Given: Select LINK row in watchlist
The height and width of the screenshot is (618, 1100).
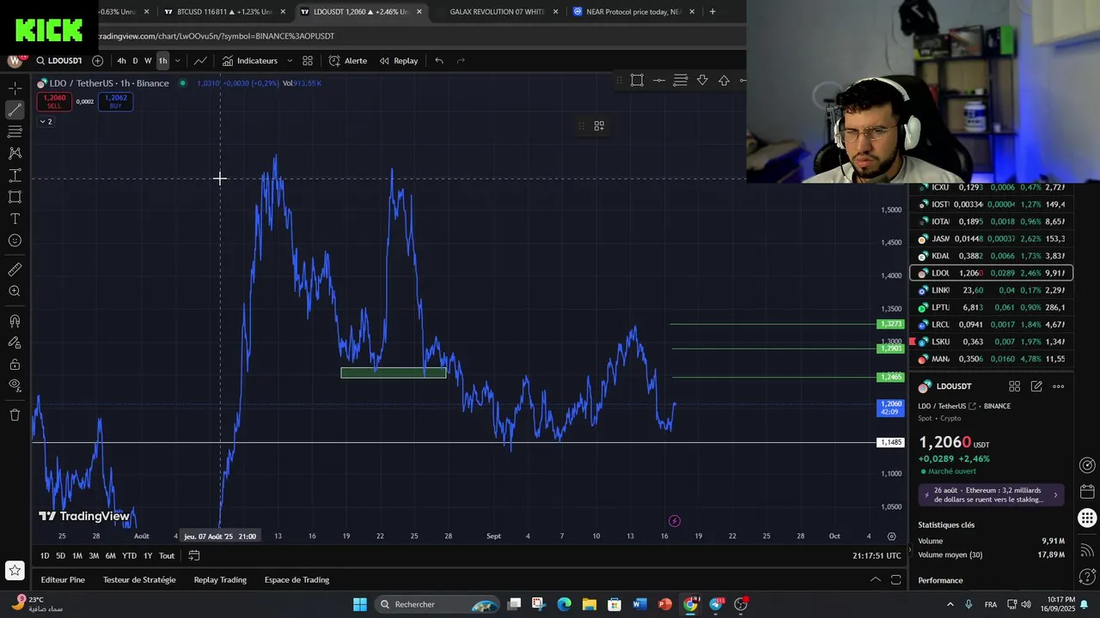Looking at the screenshot, I should click(991, 290).
